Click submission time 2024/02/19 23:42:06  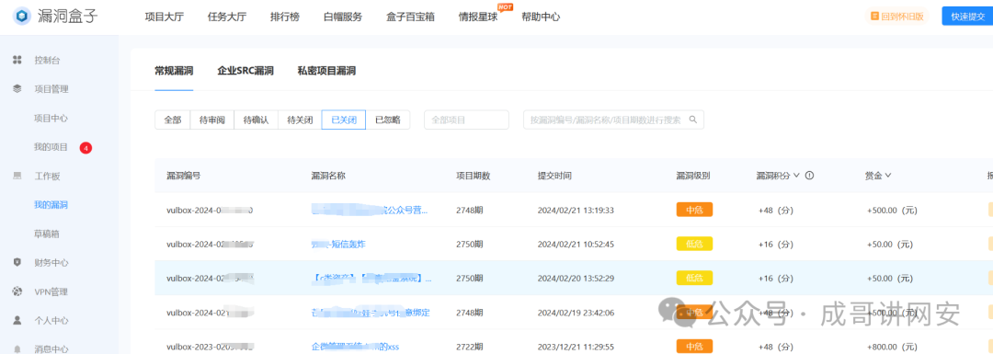(576, 313)
